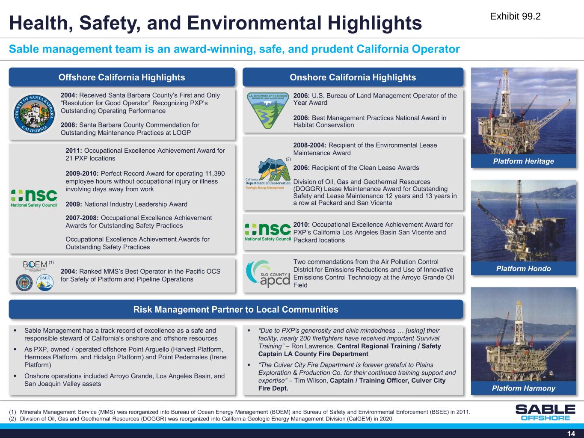The height and width of the screenshot is (438, 584).
Task: Click the Platform Heritage caption label
Action: click(x=523, y=161)
